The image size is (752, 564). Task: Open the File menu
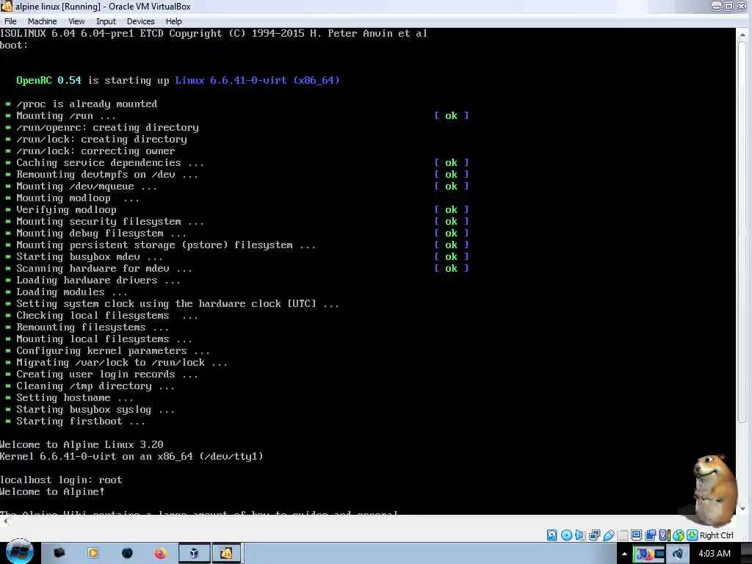click(10, 21)
